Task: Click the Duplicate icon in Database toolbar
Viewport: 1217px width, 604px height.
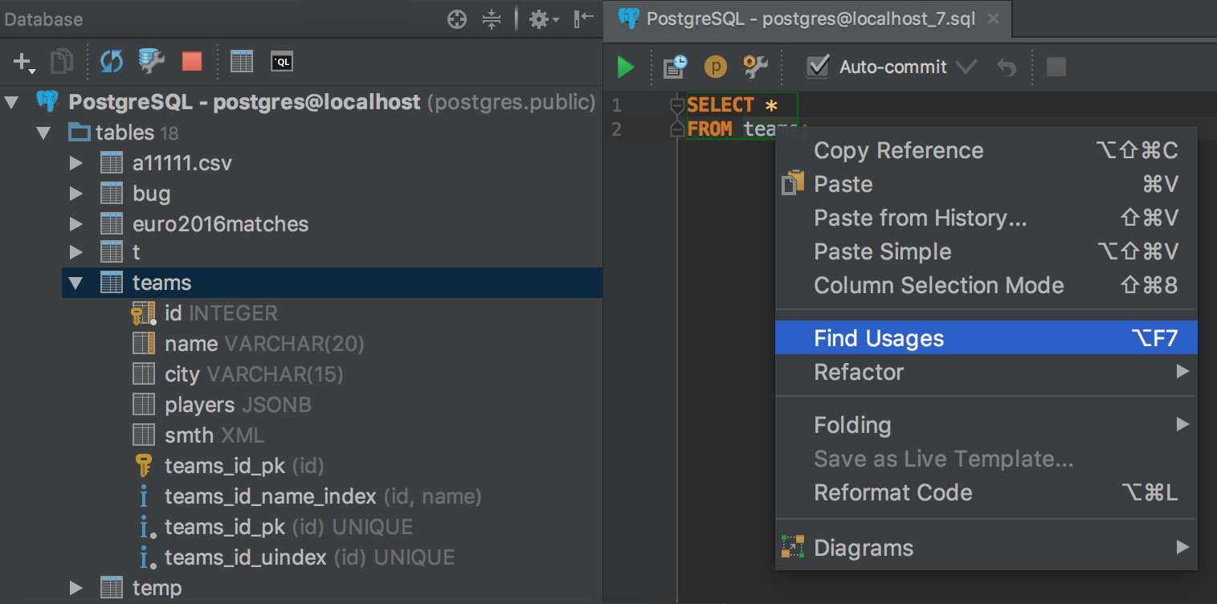Action: pyautogui.click(x=62, y=62)
